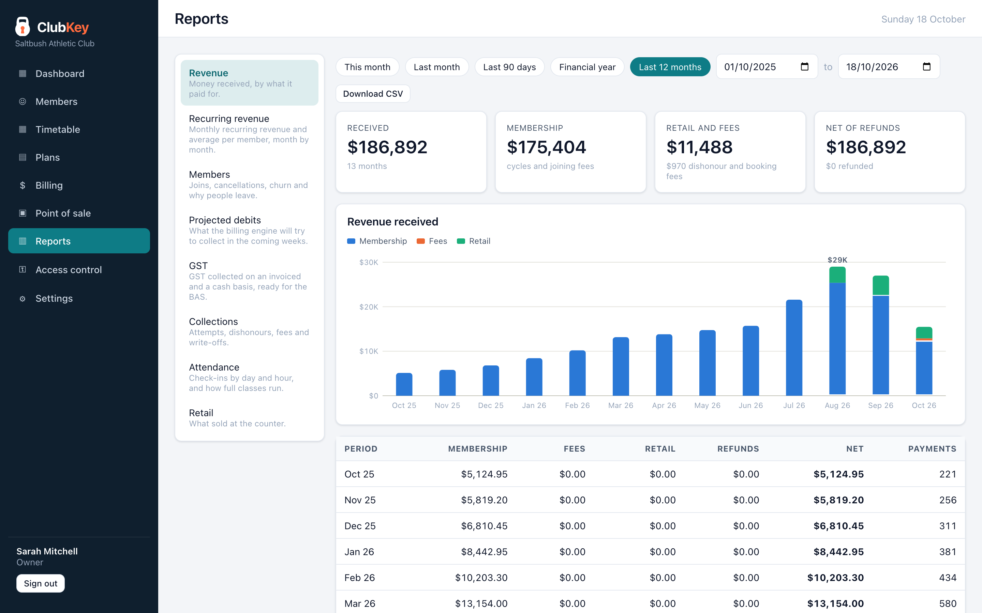Click the start date field 01/10/2025
The height and width of the screenshot is (613, 982).
click(x=767, y=66)
